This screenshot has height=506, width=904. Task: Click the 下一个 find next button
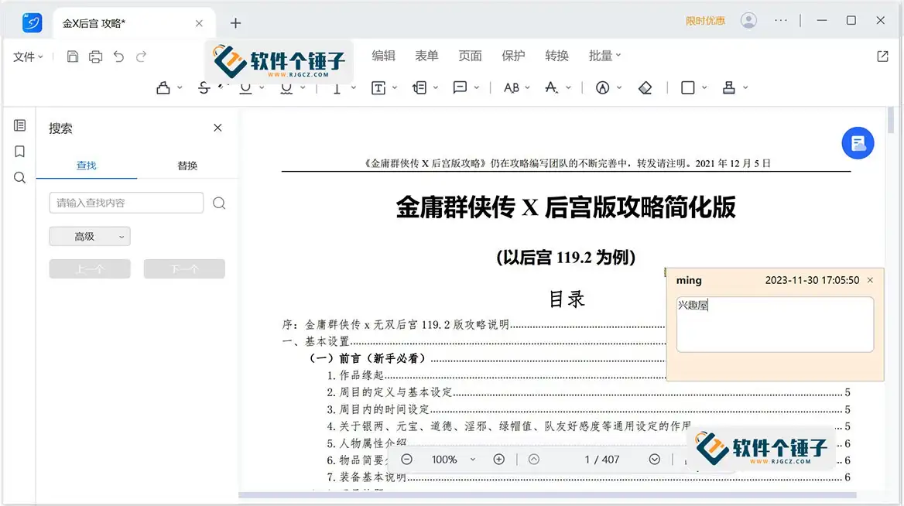pos(184,268)
